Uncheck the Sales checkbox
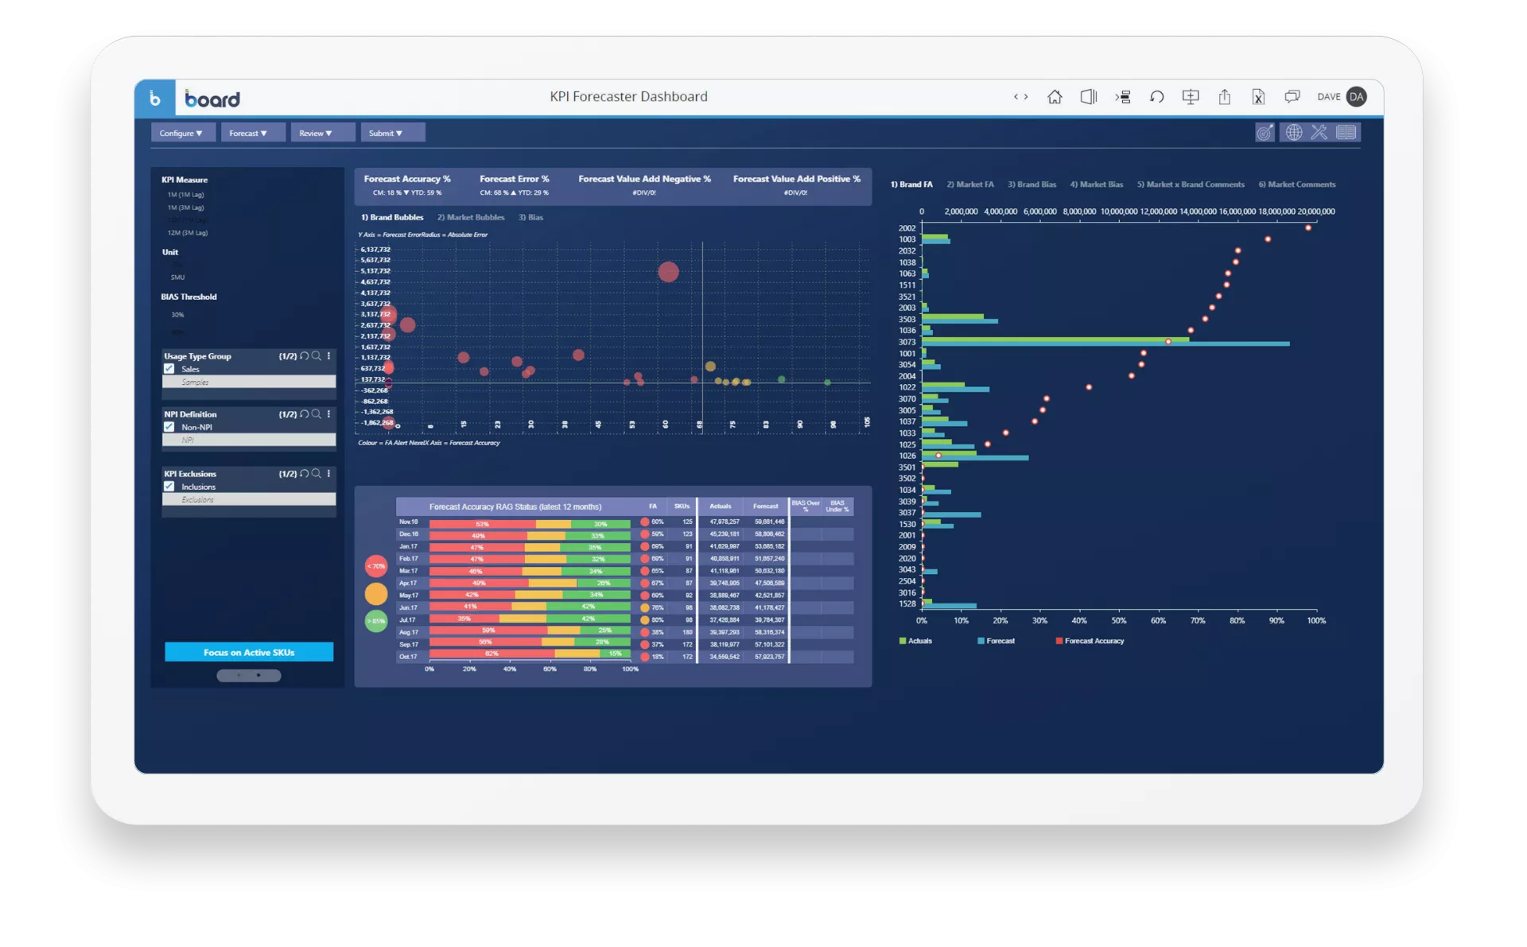The height and width of the screenshot is (947, 1527). 169,369
